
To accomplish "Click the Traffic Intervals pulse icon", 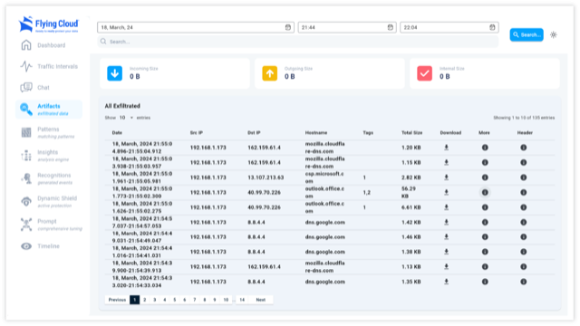I will [26, 66].
